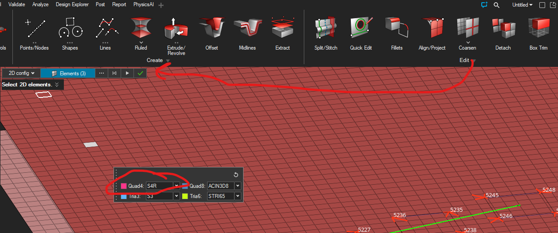The width and height of the screenshot is (558, 233).
Task: Click node label 5246
Action: [x=506, y=216]
